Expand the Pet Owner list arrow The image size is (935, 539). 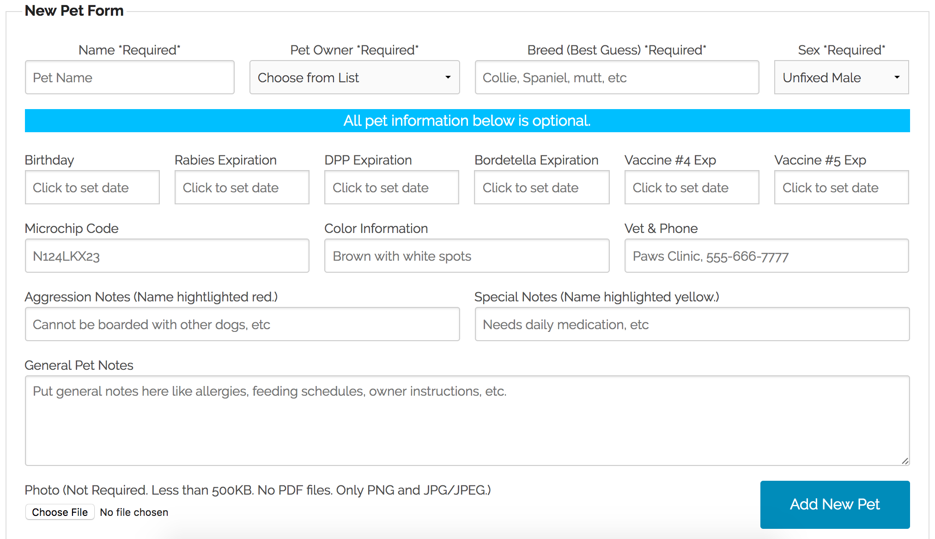pos(447,77)
